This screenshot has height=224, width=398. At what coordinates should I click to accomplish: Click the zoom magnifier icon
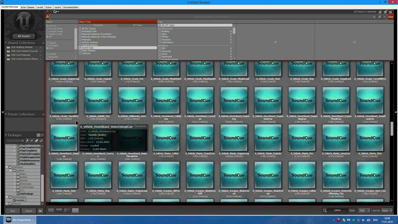(x=325, y=211)
